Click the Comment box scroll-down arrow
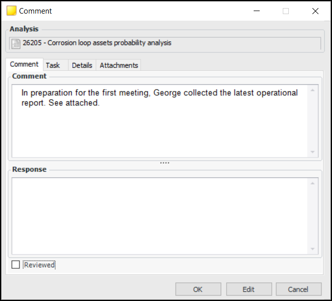The width and height of the screenshot is (332, 301). (312, 152)
